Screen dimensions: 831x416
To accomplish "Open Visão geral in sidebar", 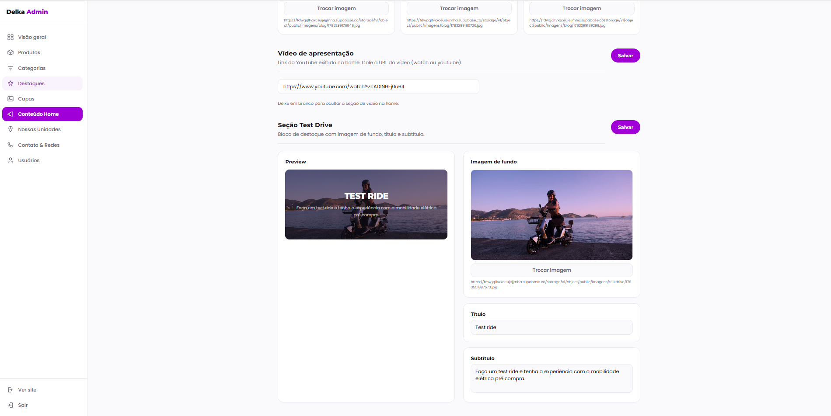I will pos(42,37).
